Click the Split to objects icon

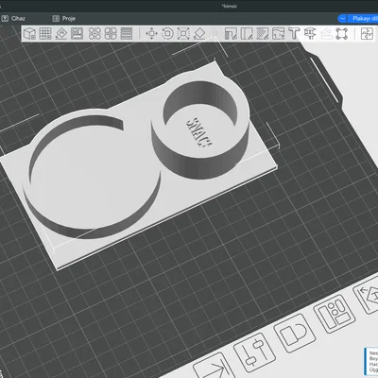click(94, 33)
